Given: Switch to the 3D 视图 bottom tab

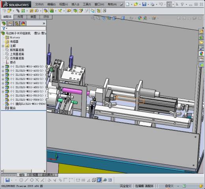Looking at the screenshot, I should 33,175.
